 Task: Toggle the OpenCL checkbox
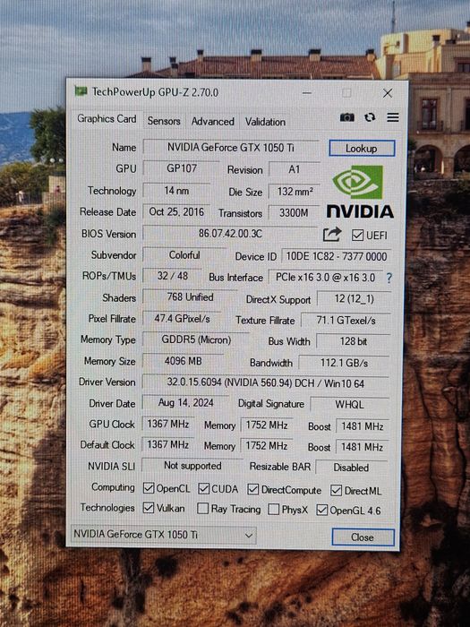149,488
